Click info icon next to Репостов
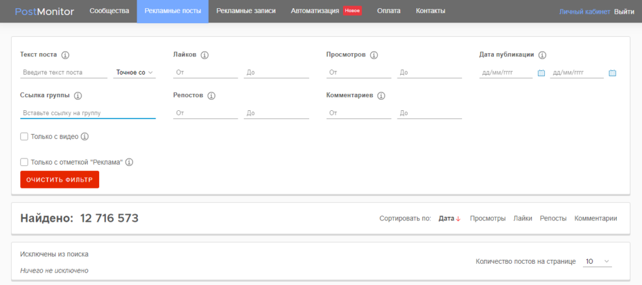 211,96
